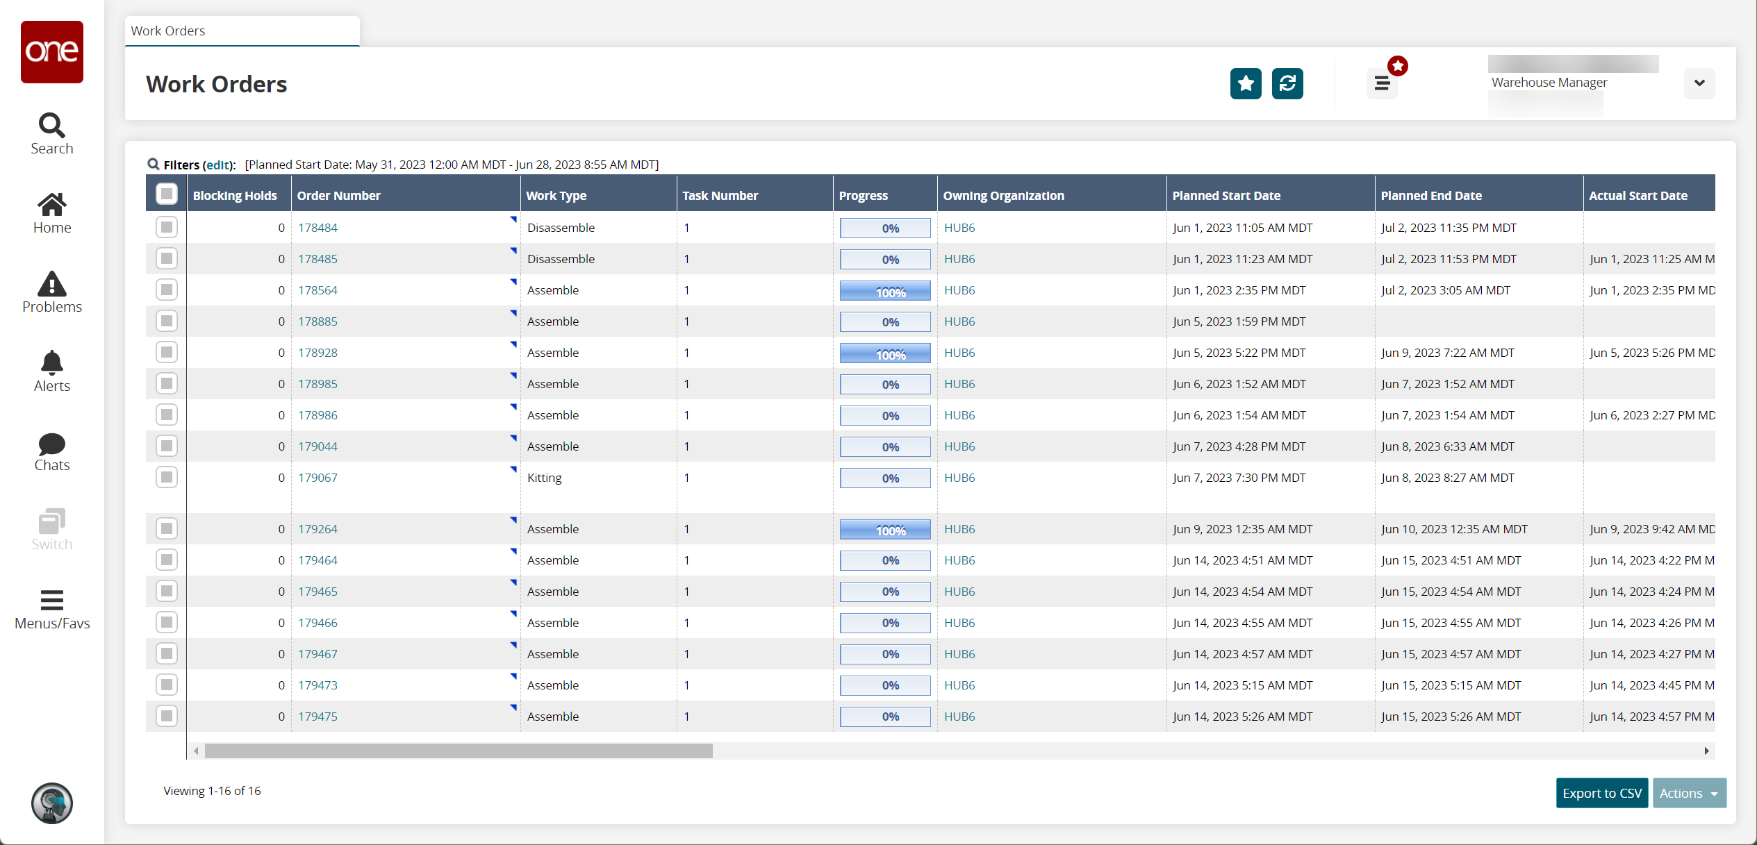Viewport: 1757px width, 845px height.
Task: Click the 100% progress bar for order 178564
Action: pyautogui.click(x=885, y=290)
